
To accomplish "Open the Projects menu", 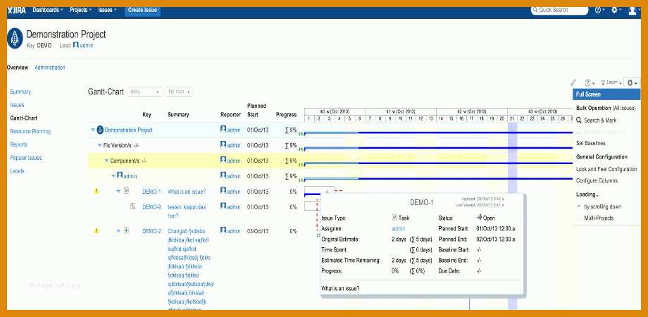I will (x=81, y=10).
